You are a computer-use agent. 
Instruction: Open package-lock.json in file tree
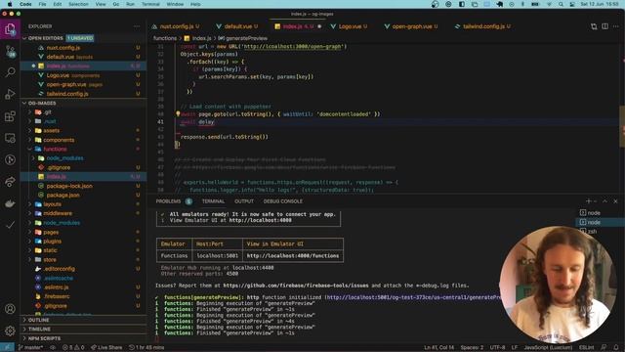click(83, 186)
